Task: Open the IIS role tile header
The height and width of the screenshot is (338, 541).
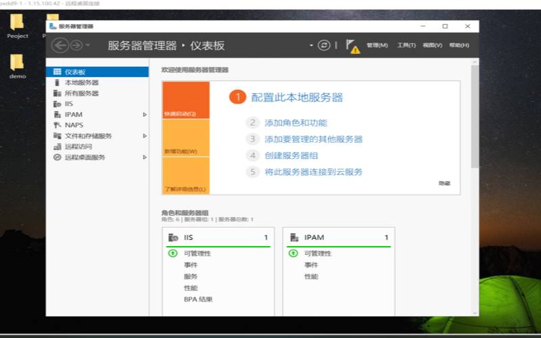Action: 218,238
